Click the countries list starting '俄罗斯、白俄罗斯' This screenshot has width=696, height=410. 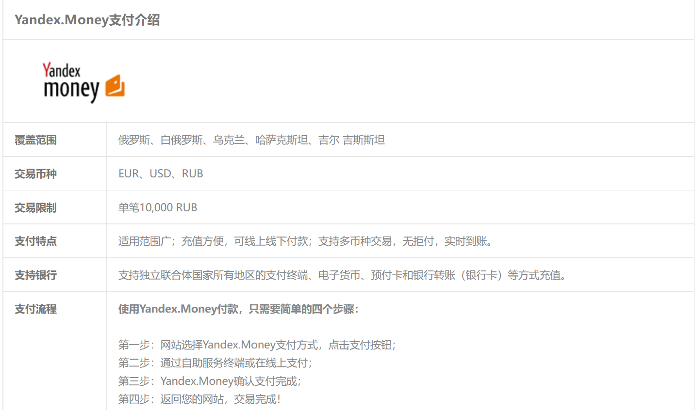pyautogui.click(x=251, y=140)
